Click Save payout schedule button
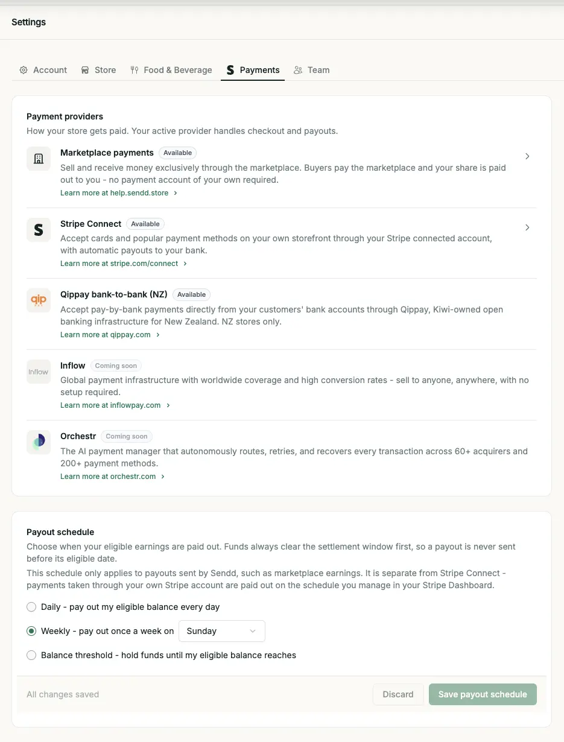 coord(483,694)
